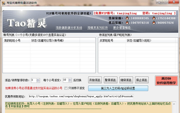Viewport: 180px width, 113px height.
Task: Click the QQ penguin icon beside 1400889245
Action: click(127, 18)
